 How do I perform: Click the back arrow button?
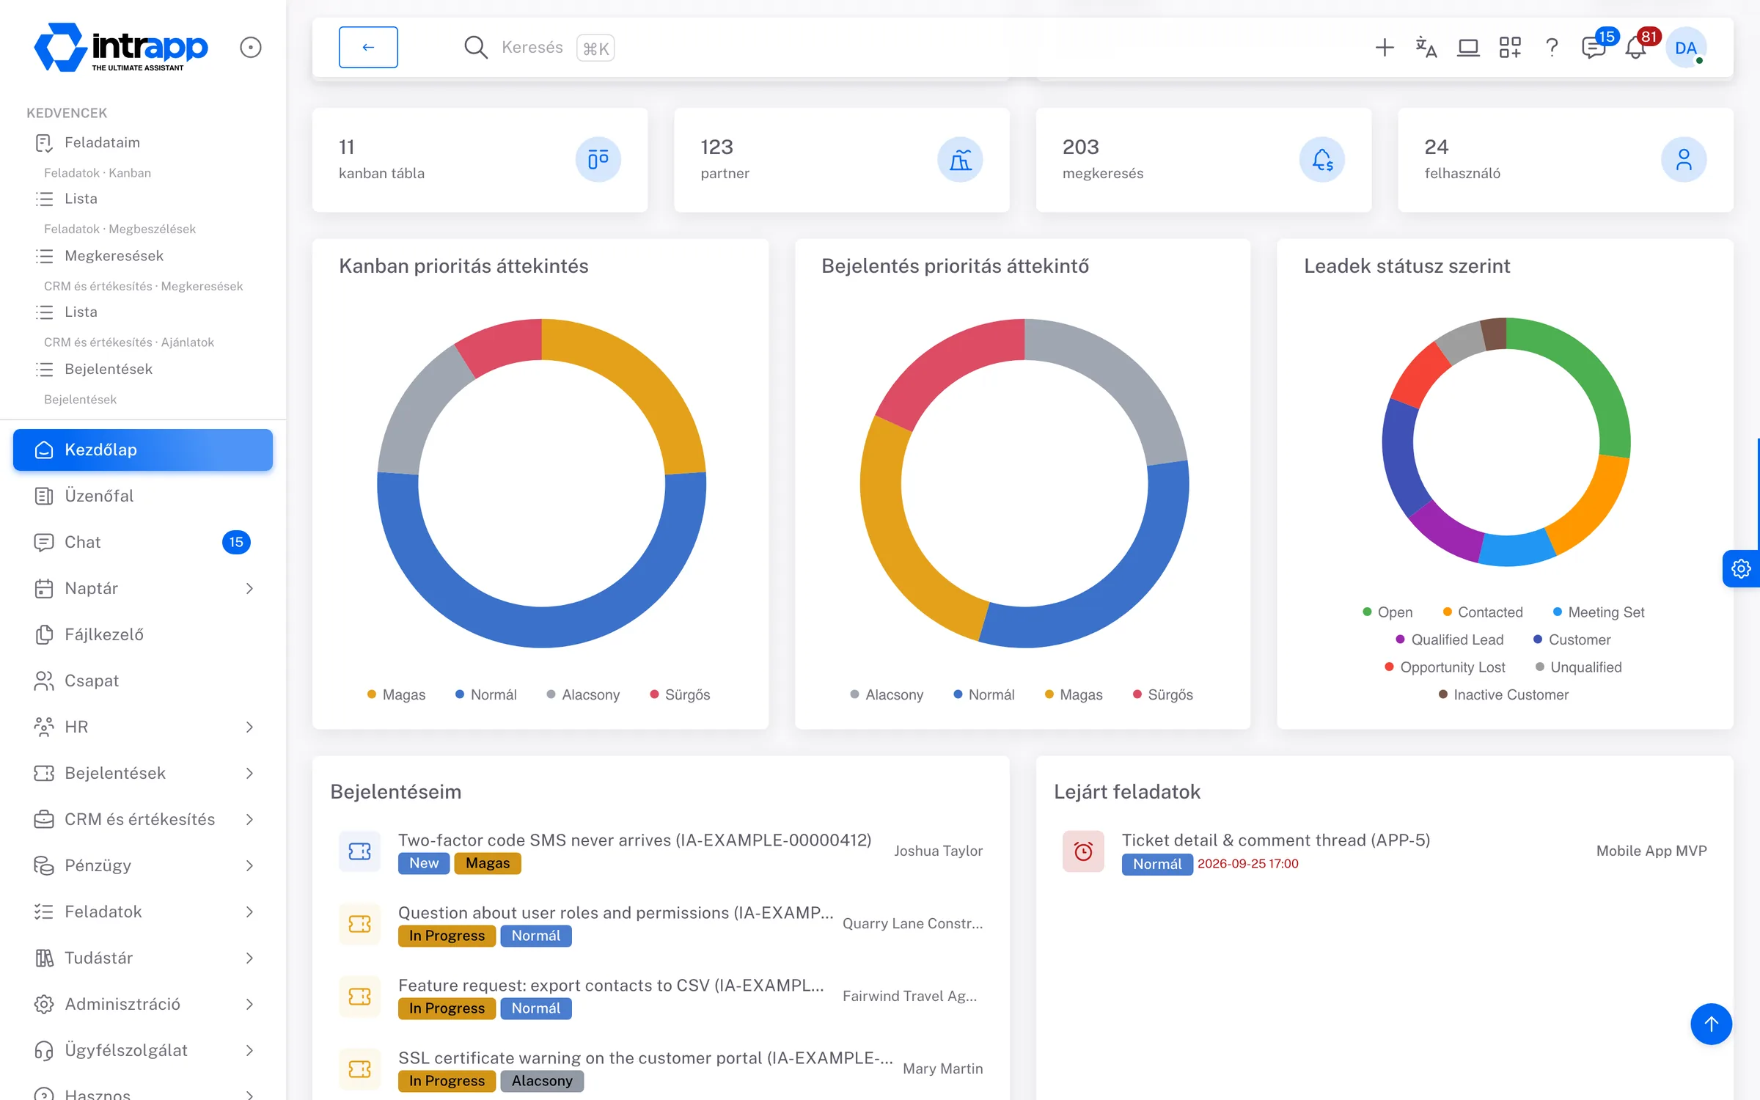click(x=368, y=48)
